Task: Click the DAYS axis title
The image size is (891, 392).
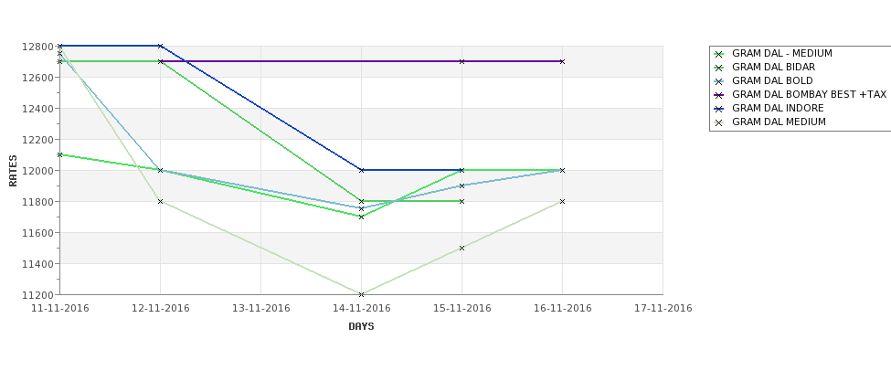Action: [x=361, y=327]
